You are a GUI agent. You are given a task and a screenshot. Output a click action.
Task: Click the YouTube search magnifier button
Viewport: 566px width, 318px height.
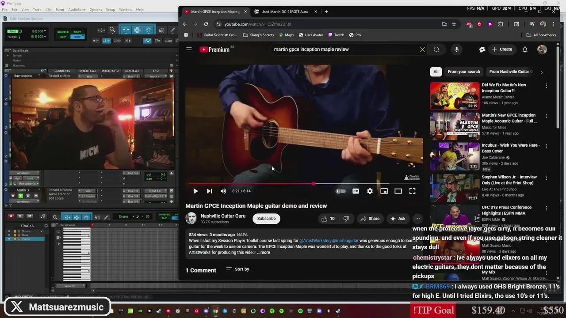(436, 49)
